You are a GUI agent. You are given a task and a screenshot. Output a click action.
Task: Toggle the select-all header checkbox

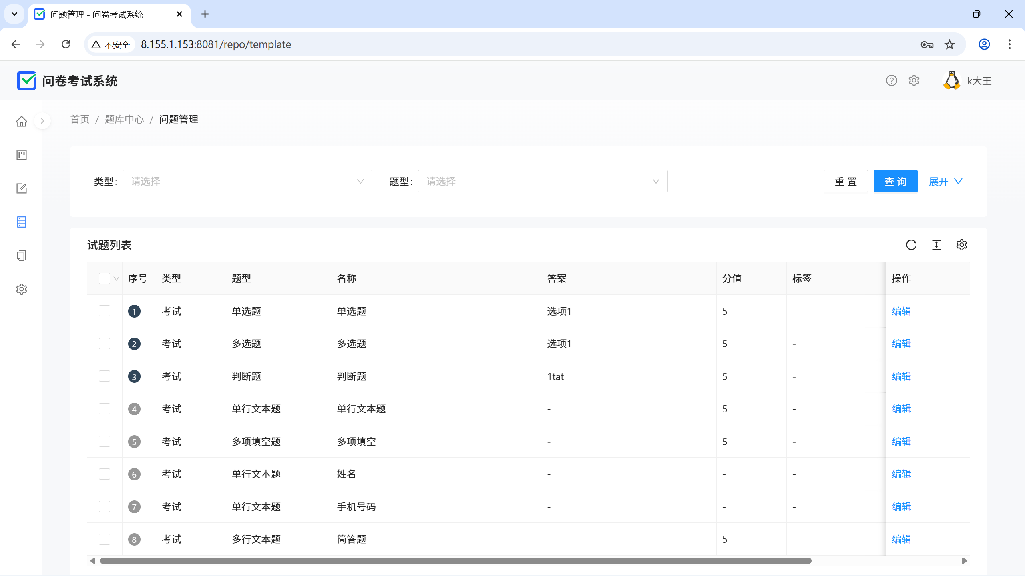click(x=105, y=278)
